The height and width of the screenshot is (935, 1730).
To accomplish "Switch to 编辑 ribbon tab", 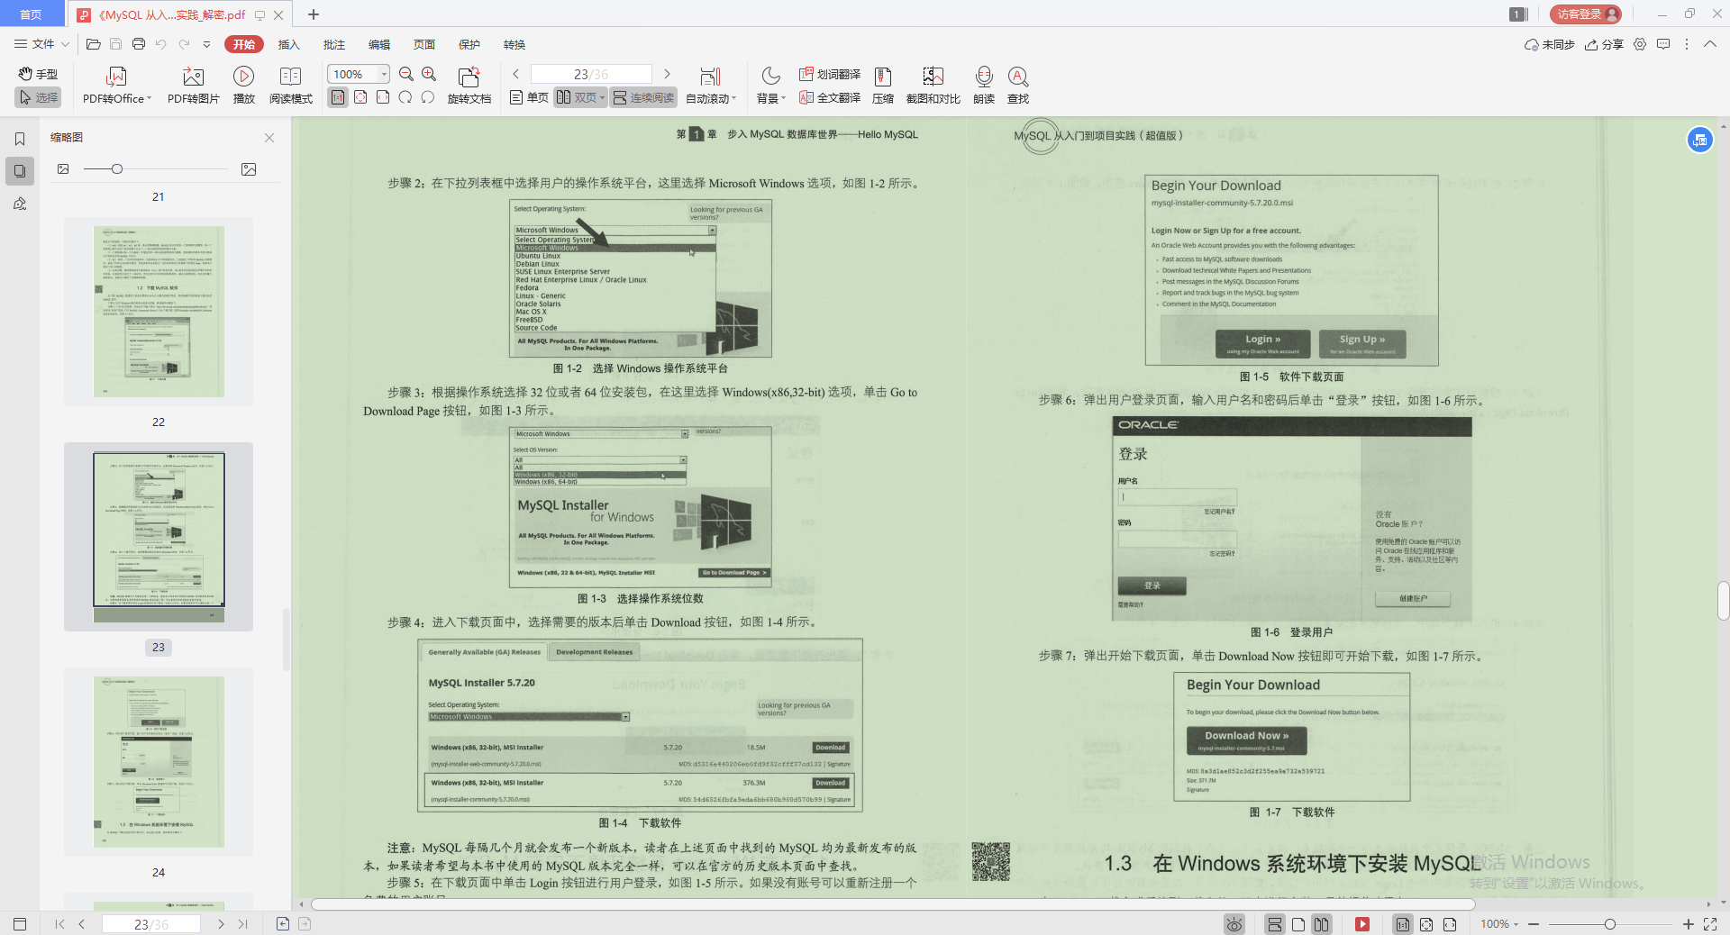I will 378,44.
